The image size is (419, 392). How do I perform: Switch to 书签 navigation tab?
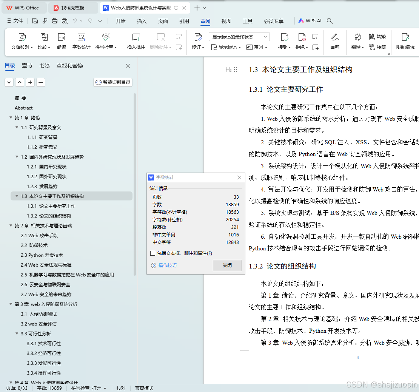click(45, 66)
